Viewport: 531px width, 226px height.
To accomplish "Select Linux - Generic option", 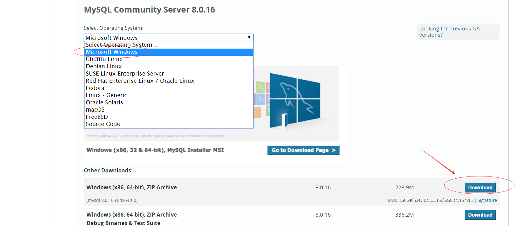I will click(x=169, y=95).
